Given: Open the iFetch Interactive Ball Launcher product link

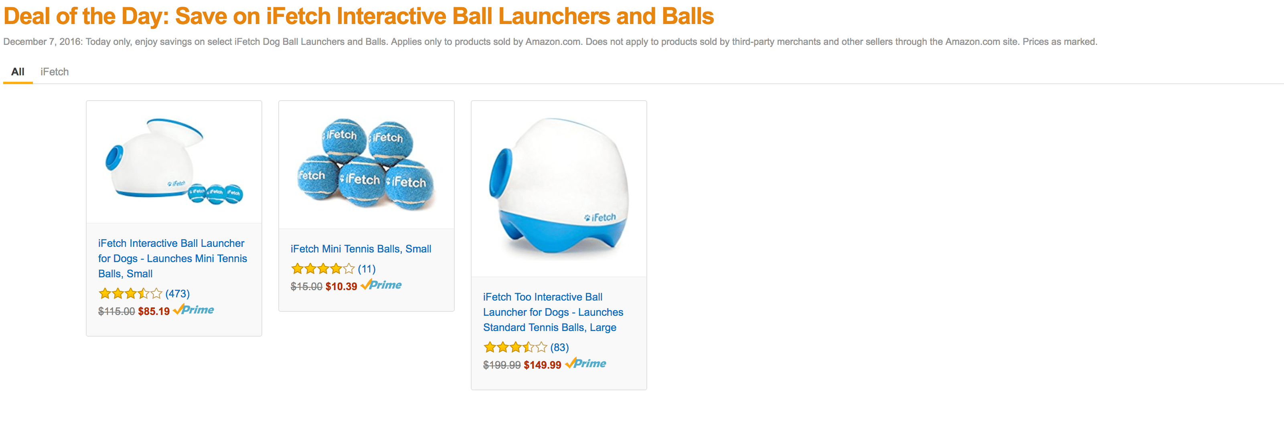Looking at the screenshot, I should coord(172,258).
